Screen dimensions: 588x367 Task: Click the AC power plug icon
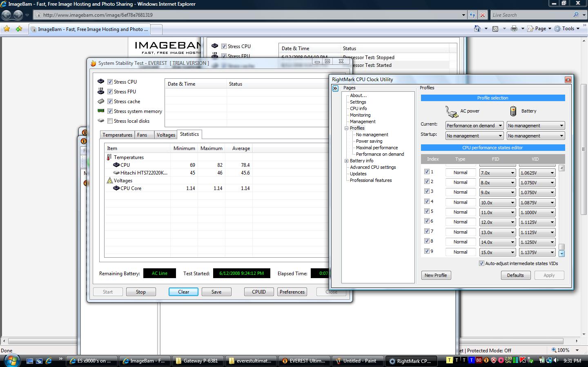451,111
